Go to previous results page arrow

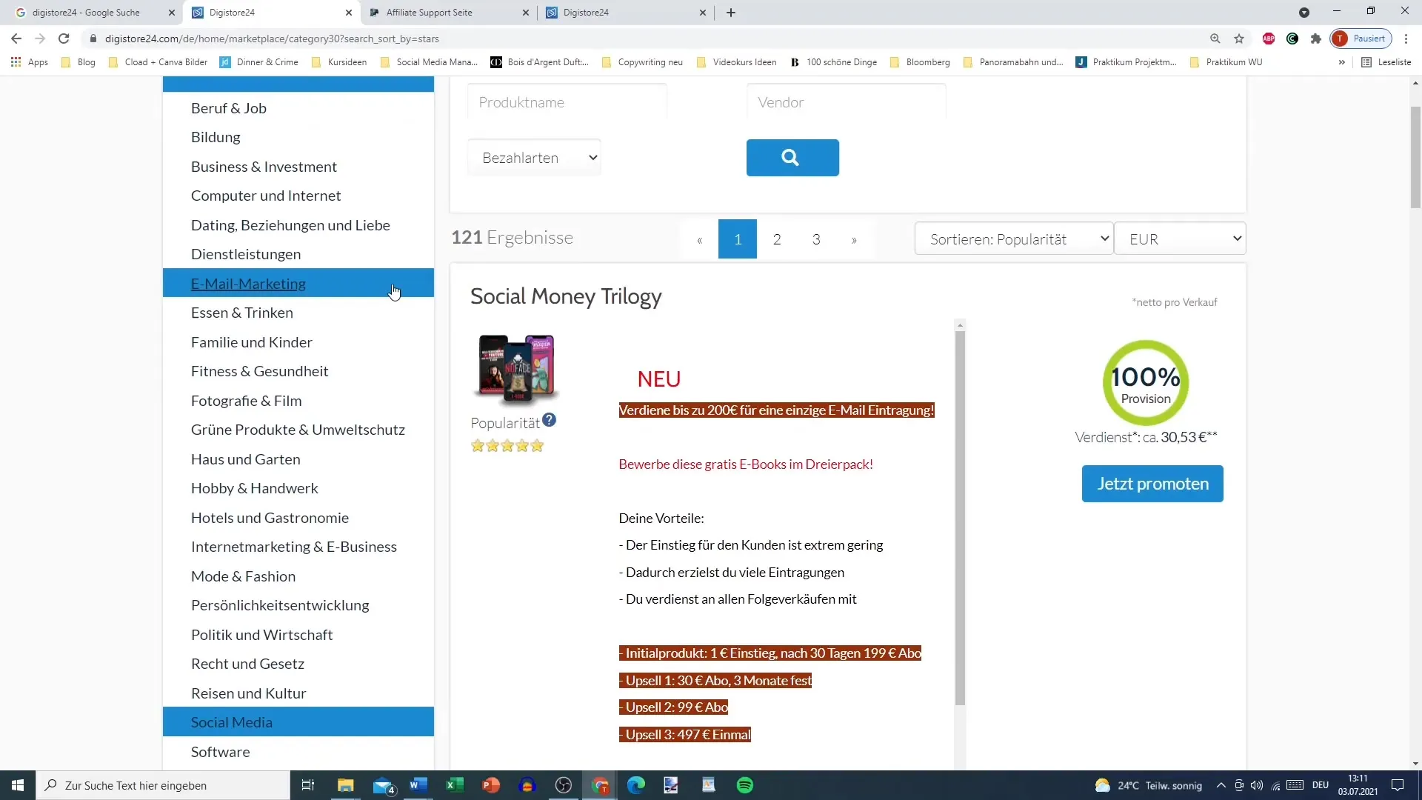pyautogui.click(x=699, y=239)
